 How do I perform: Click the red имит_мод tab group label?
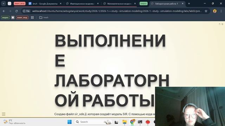pos(20,3)
